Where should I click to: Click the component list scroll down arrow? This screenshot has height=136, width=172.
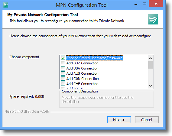pos(150,86)
